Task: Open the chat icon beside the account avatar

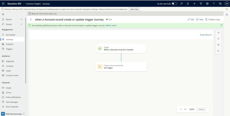Action: point(220,4)
